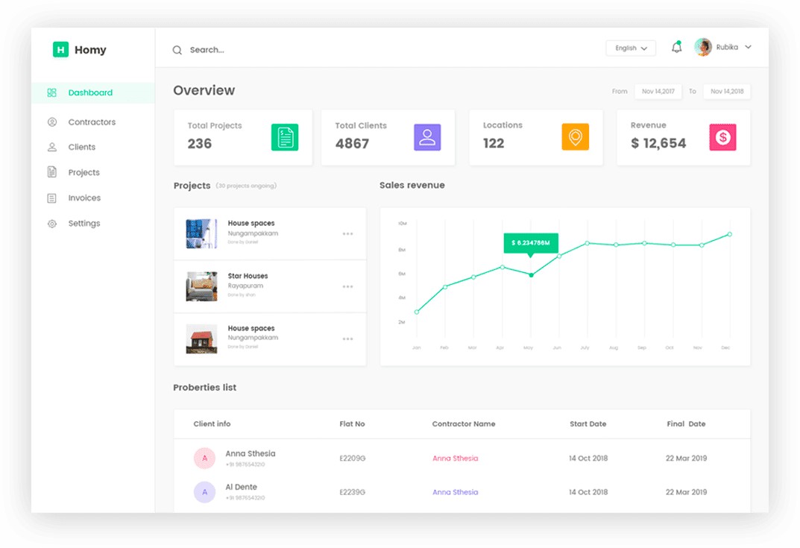Click Rubika's profile avatar
The height and width of the screenshot is (548, 800).
pos(702,48)
